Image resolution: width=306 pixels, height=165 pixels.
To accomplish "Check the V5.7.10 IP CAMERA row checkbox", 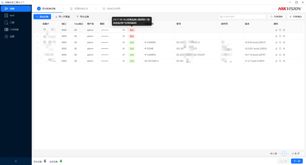I will (x=37, y=55).
